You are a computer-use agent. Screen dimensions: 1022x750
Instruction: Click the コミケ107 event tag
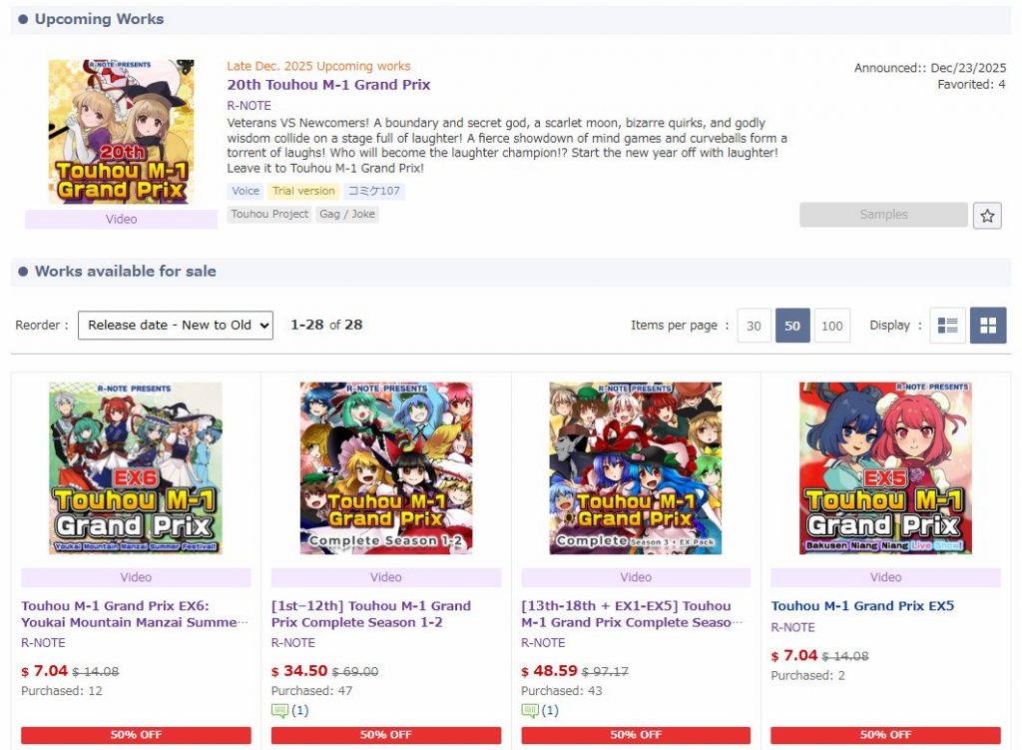[x=374, y=191]
